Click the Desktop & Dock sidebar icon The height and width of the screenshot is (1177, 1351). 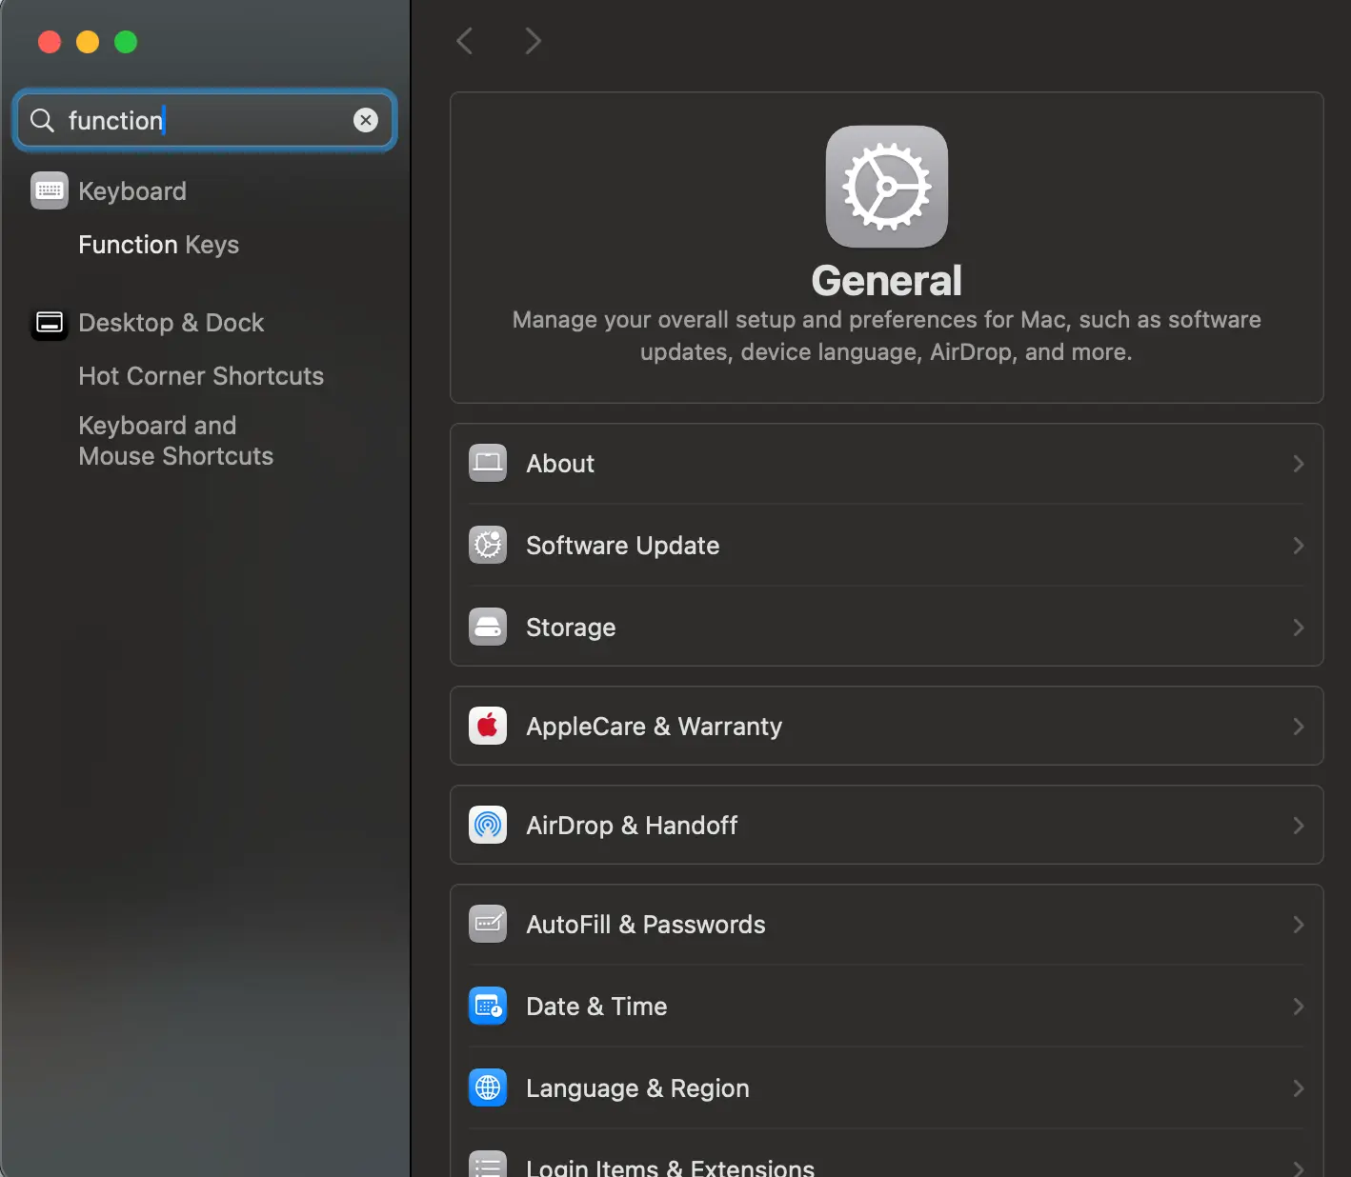tap(50, 323)
